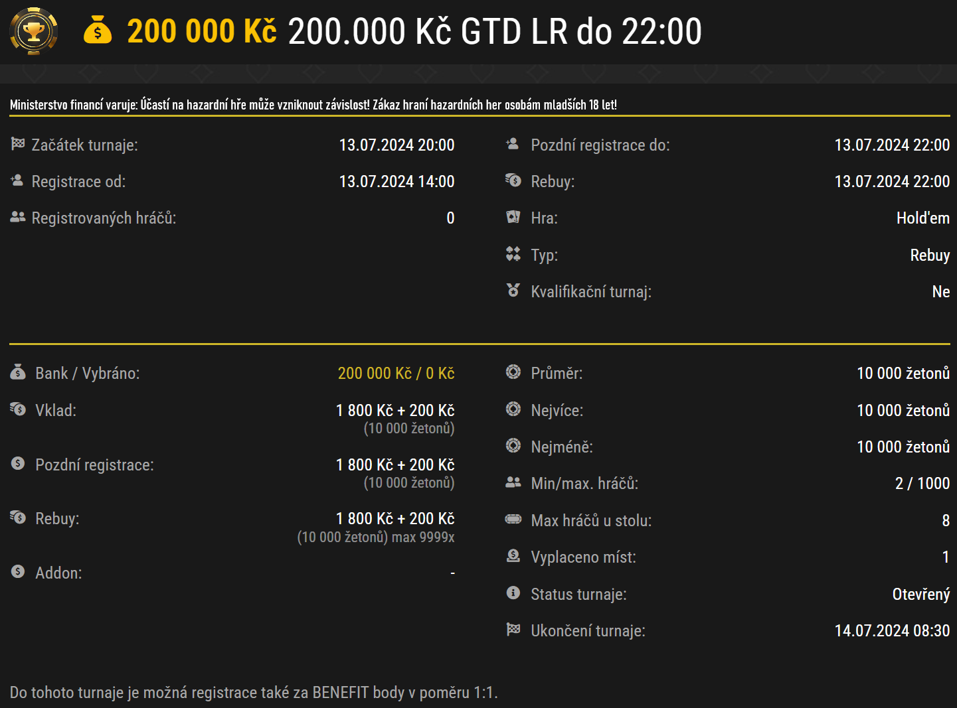Click the chip icon beside Průměr
This screenshot has width=957, height=708.
(x=513, y=372)
